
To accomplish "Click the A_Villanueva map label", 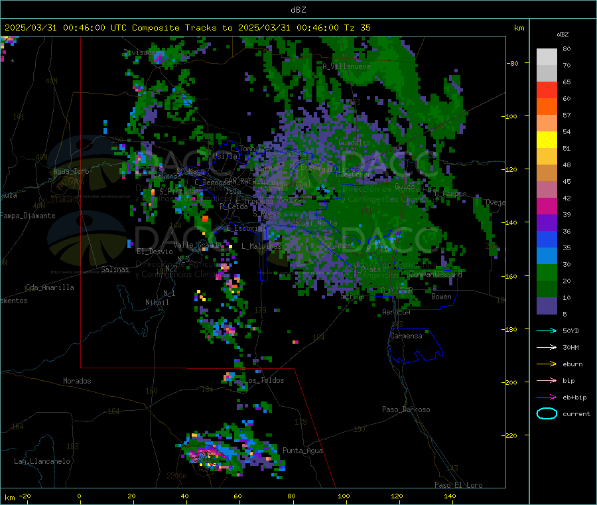I will click(x=346, y=66).
